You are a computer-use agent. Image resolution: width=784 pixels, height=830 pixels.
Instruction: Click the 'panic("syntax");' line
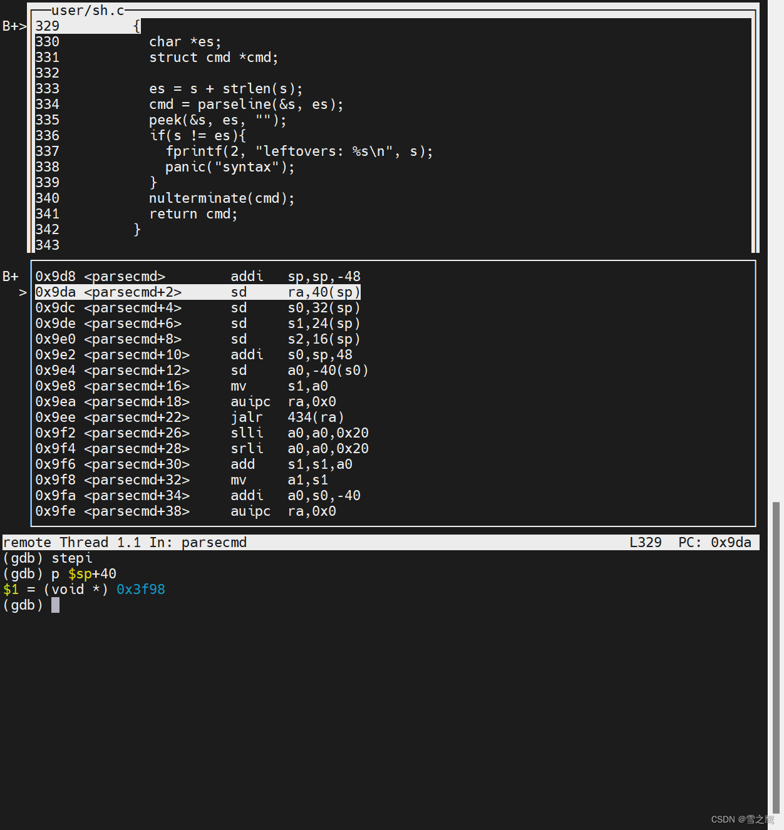coord(230,167)
